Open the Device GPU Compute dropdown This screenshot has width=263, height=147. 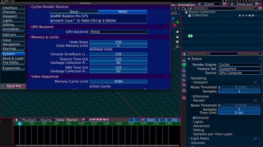click(240, 73)
